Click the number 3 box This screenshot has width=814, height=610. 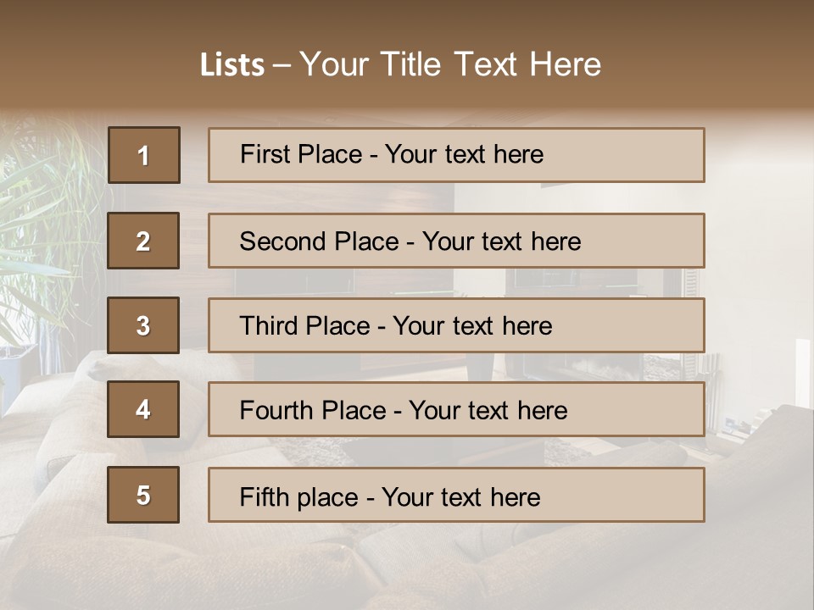coord(143,325)
